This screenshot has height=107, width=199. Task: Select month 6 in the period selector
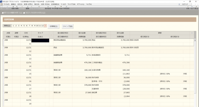click(x=27, y=26)
